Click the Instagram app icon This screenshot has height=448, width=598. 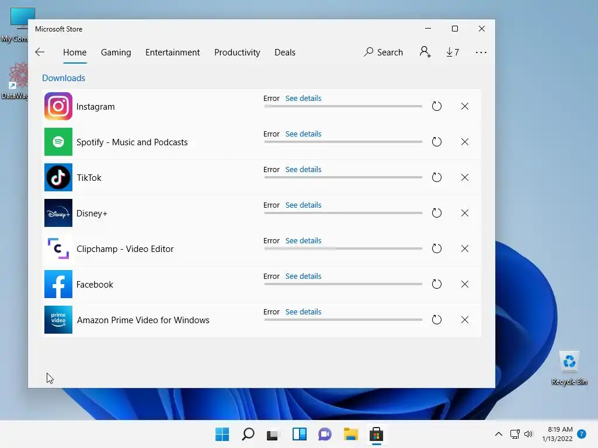58,106
